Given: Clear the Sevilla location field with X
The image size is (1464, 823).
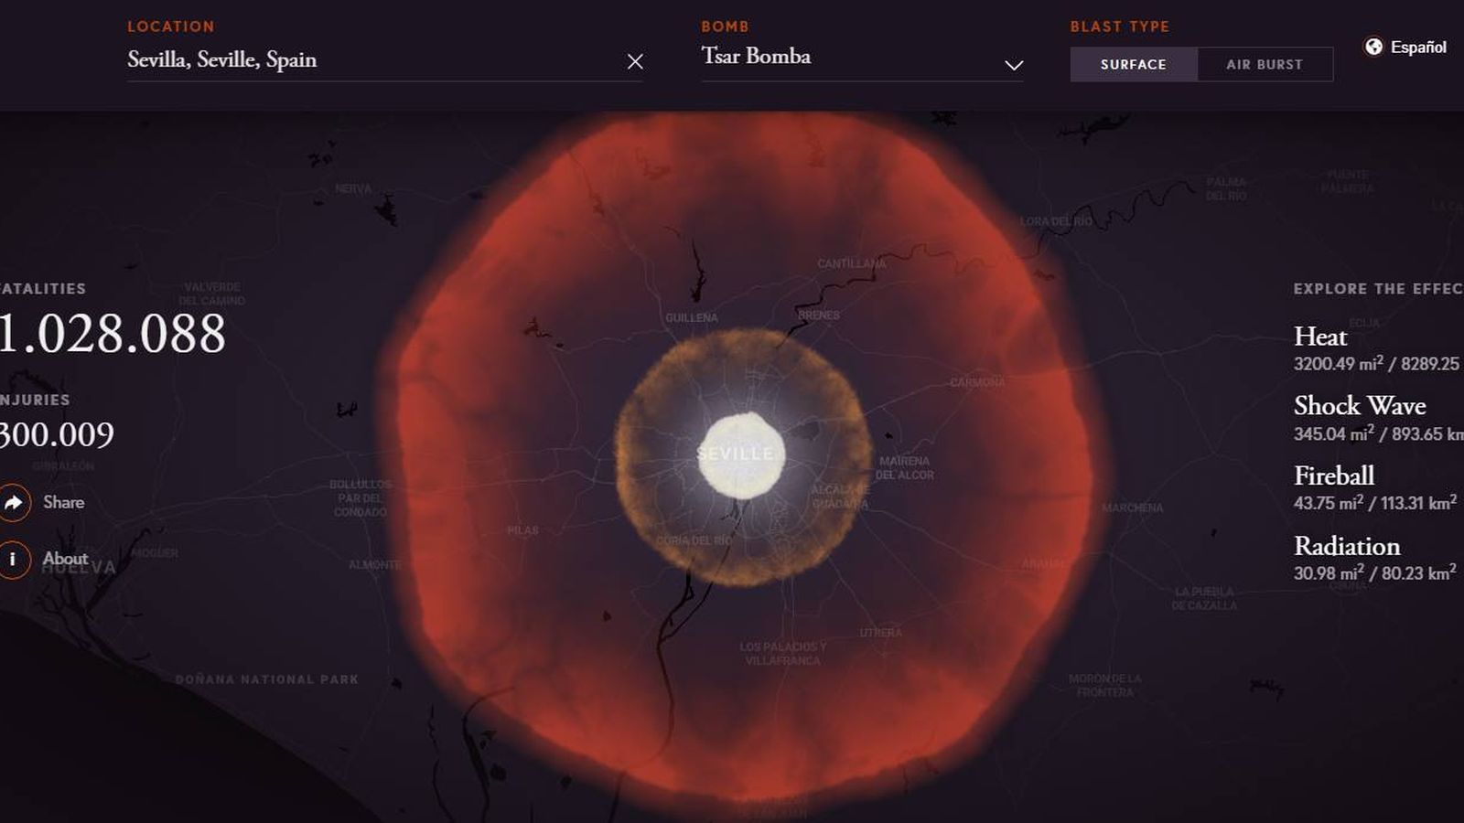Looking at the screenshot, I should [635, 61].
